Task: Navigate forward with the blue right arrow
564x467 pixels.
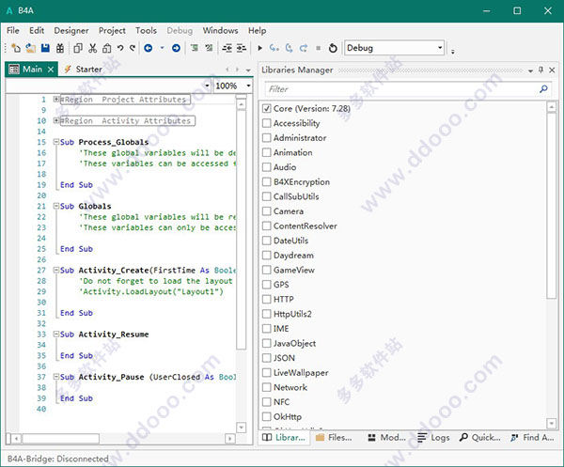Action: (x=176, y=48)
